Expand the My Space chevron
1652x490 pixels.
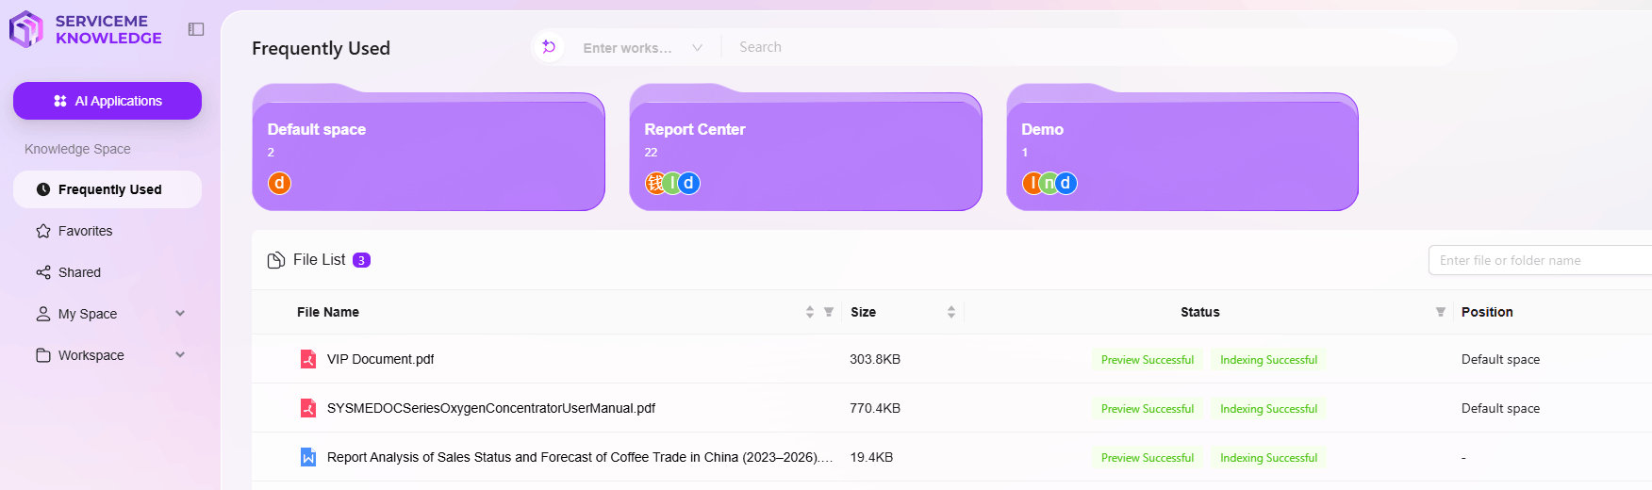(x=180, y=314)
